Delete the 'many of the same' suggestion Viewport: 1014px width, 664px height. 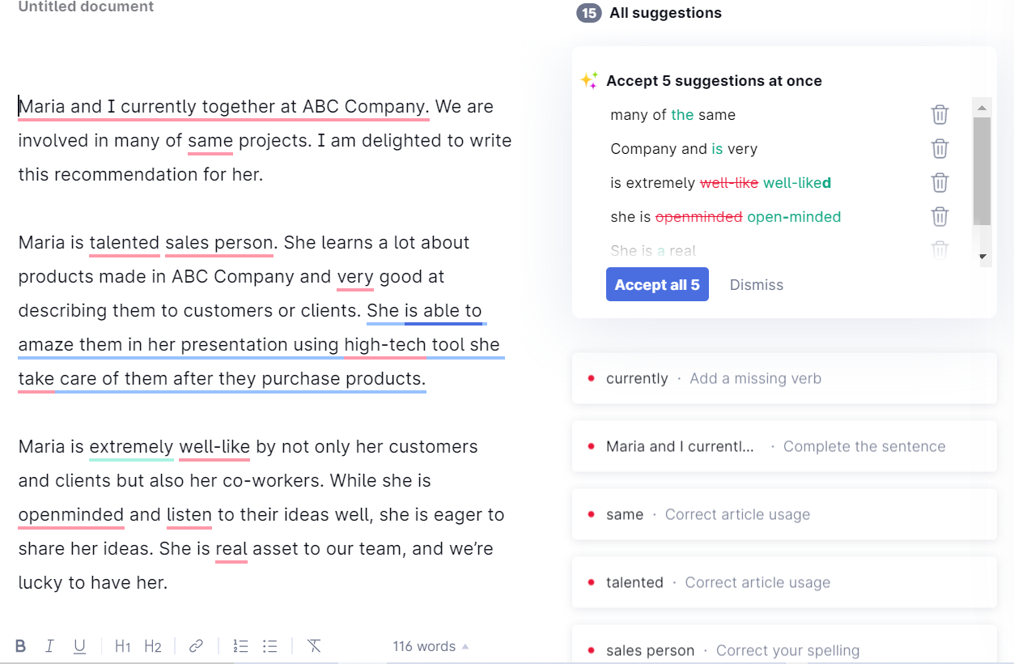click(x=940, y=114)
